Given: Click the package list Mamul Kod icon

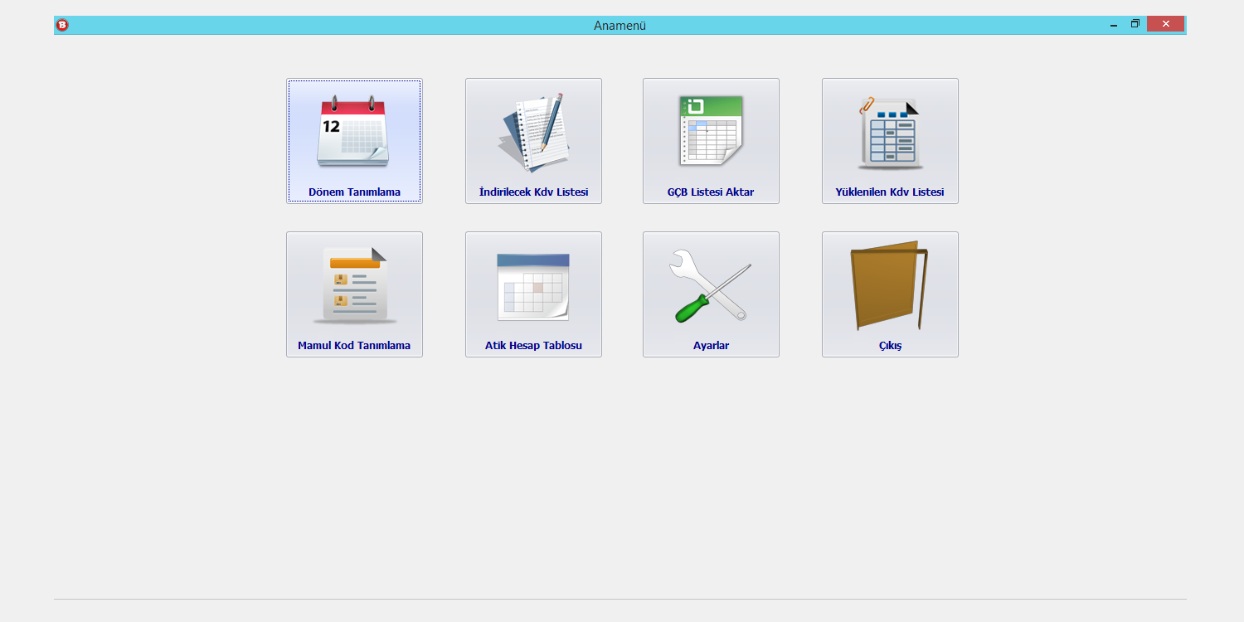Looking at the screenshot, I should click(354, 285).
